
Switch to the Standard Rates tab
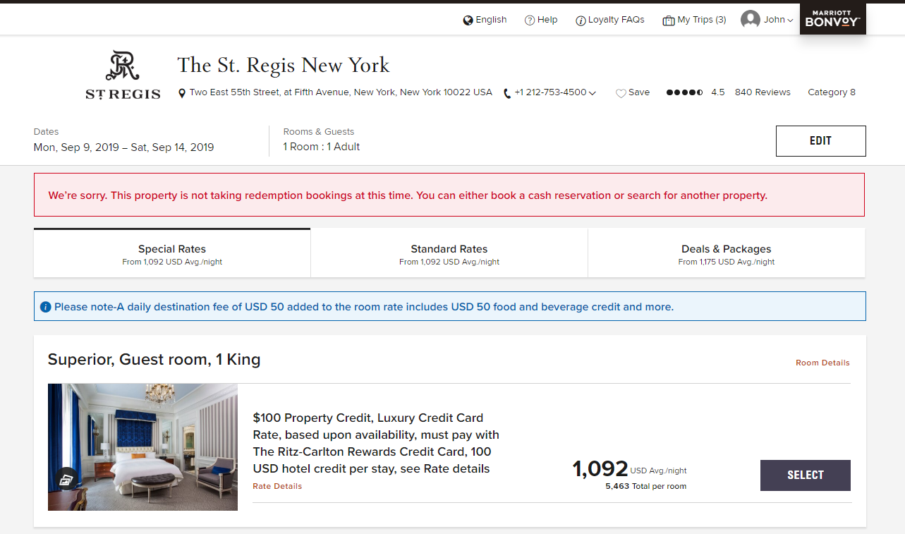449,254
